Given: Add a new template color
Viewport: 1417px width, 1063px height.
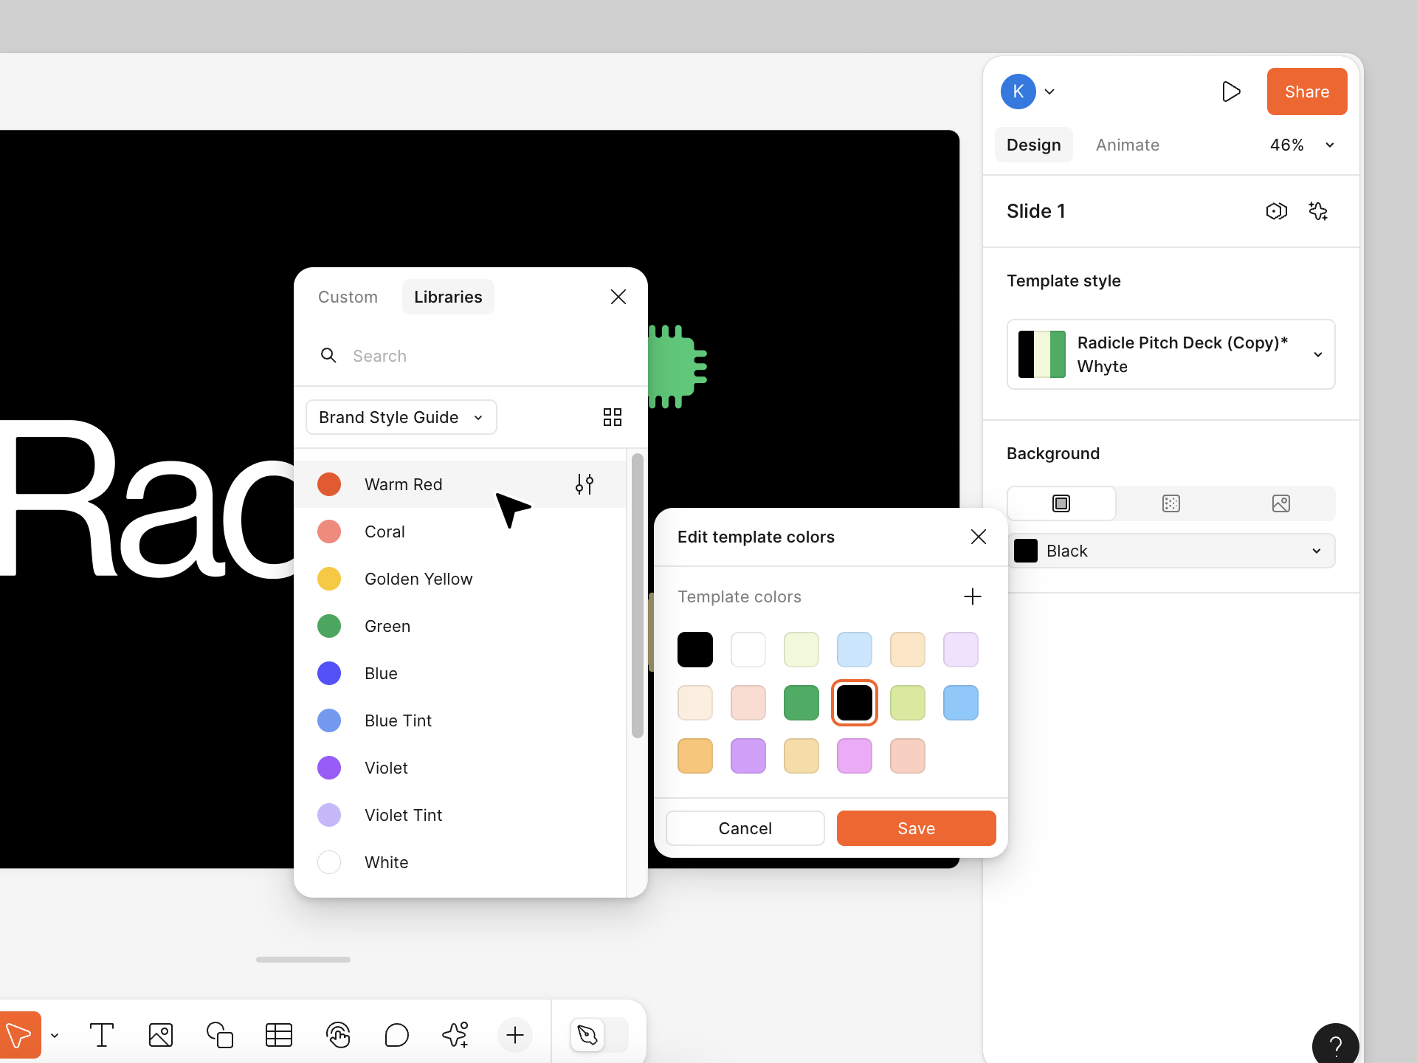Looking at the screenshot, I should pyautogui.click(x=973, y=596).
